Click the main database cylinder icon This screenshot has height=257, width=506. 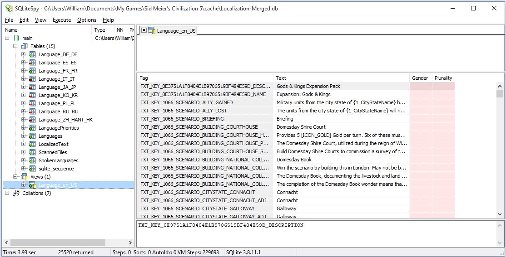(16, 38)
